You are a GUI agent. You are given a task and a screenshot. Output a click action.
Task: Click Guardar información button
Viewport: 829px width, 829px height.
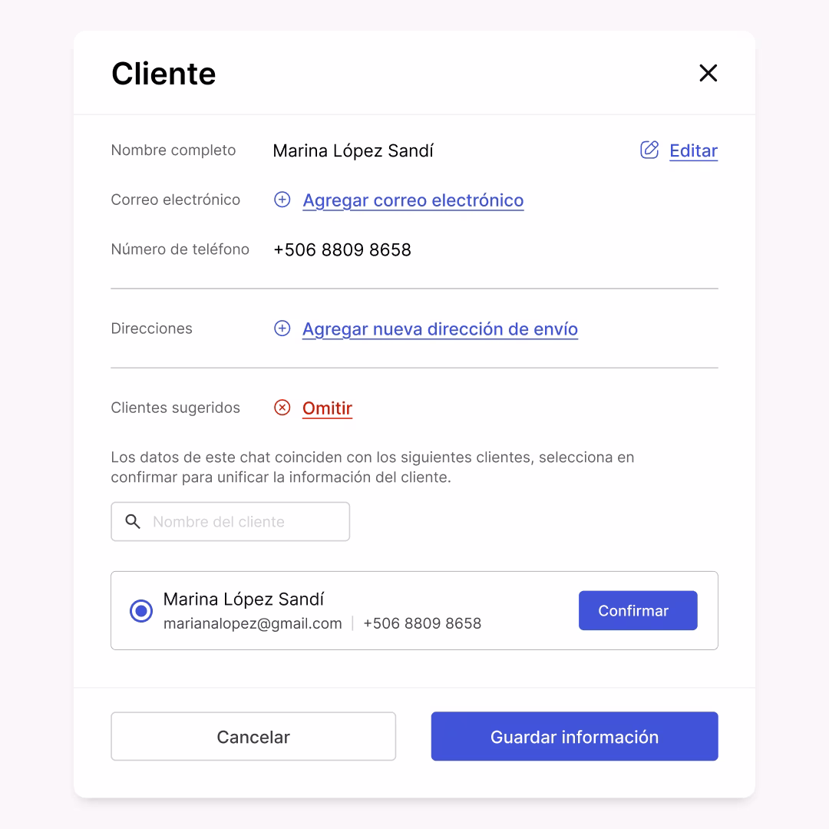[574, 736]
